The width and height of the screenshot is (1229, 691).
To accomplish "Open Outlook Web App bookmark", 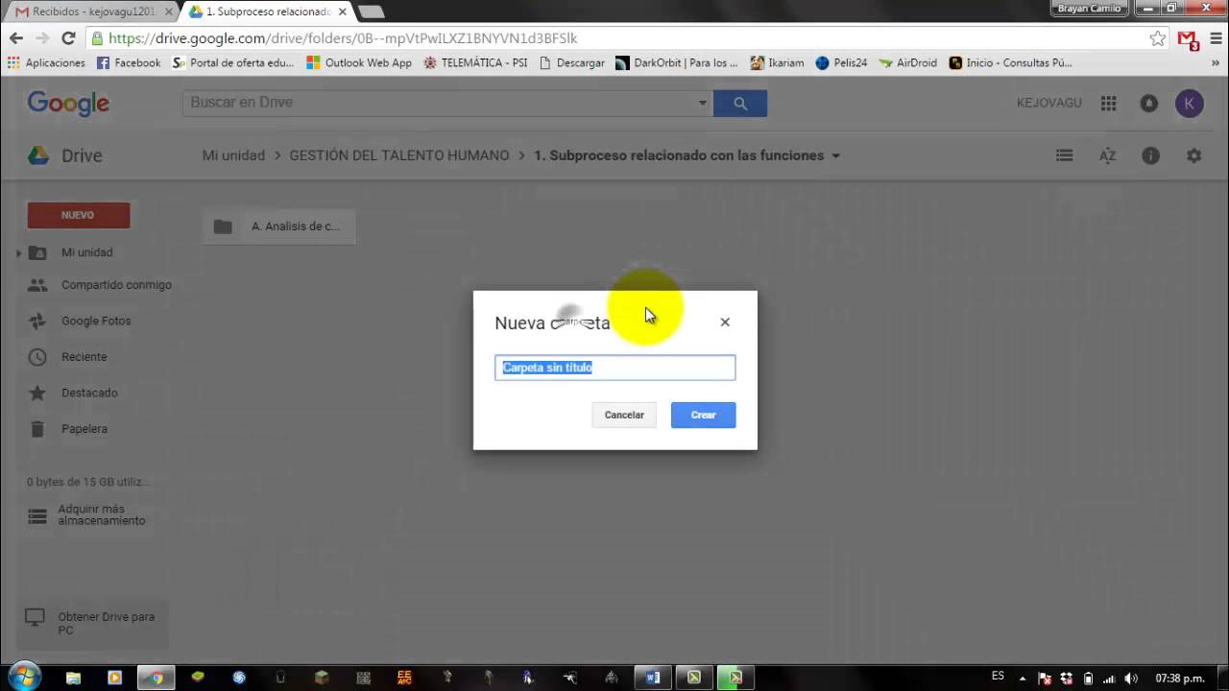I will (x=359, y=62).
